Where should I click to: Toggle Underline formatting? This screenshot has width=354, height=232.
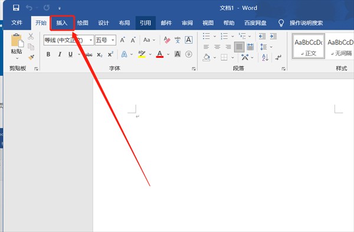click(x=70, y=54)
